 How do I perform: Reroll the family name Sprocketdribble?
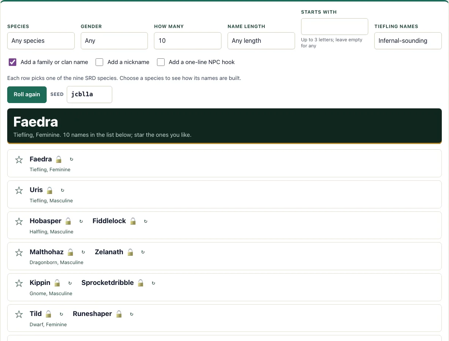[x=154, y=283]
